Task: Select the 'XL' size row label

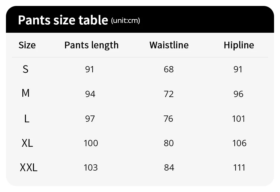Action: tap(27, 143)
